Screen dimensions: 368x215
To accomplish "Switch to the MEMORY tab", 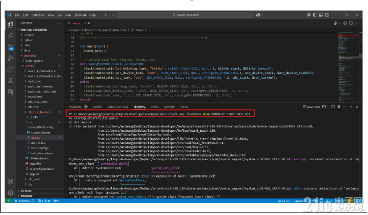I will (169, 107).
